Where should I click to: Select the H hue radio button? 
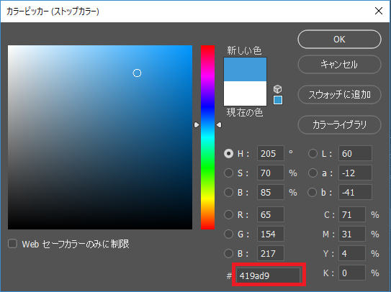coord(229,153)
